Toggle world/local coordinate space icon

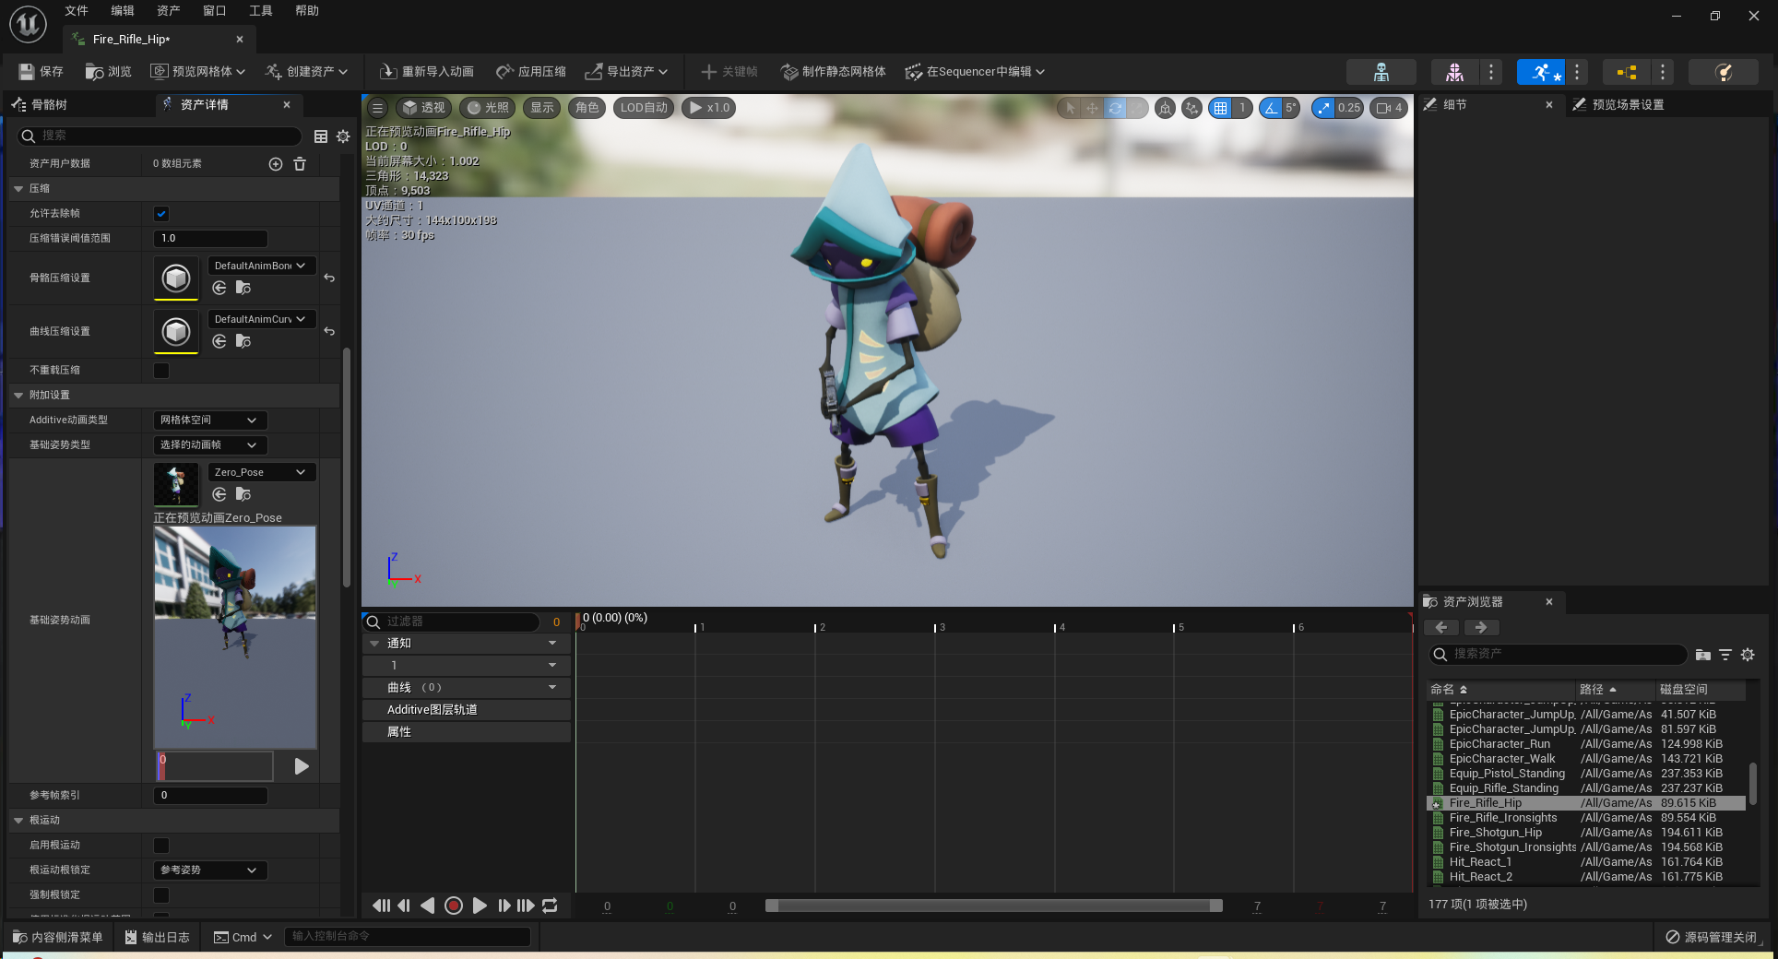[1165, 108]
